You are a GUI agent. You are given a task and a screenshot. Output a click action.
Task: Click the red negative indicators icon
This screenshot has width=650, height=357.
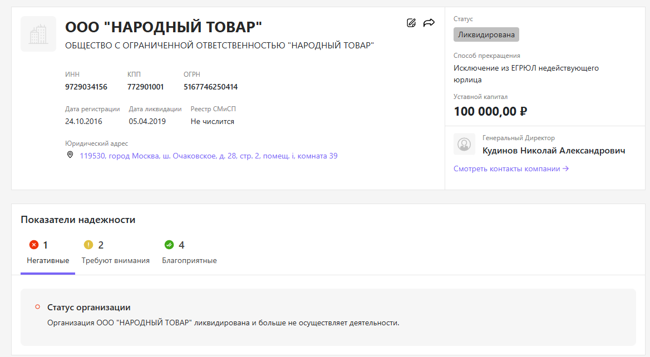[34, 245]
